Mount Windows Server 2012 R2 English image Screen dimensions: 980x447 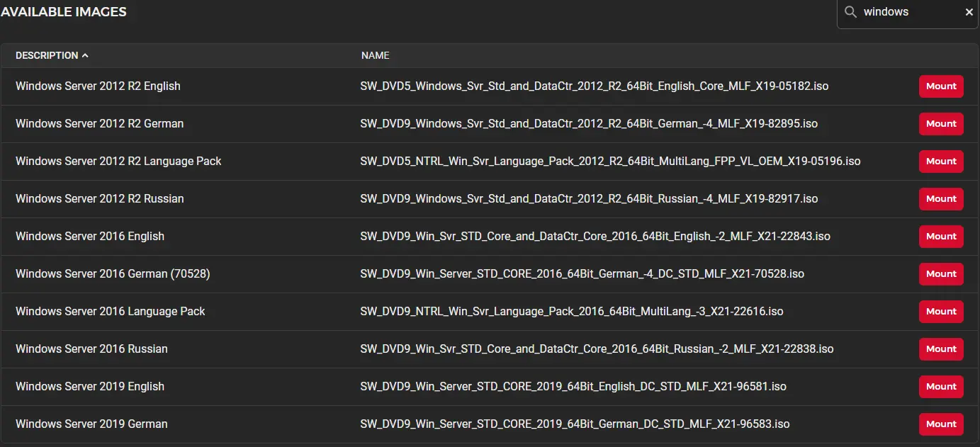click(941, 86)
